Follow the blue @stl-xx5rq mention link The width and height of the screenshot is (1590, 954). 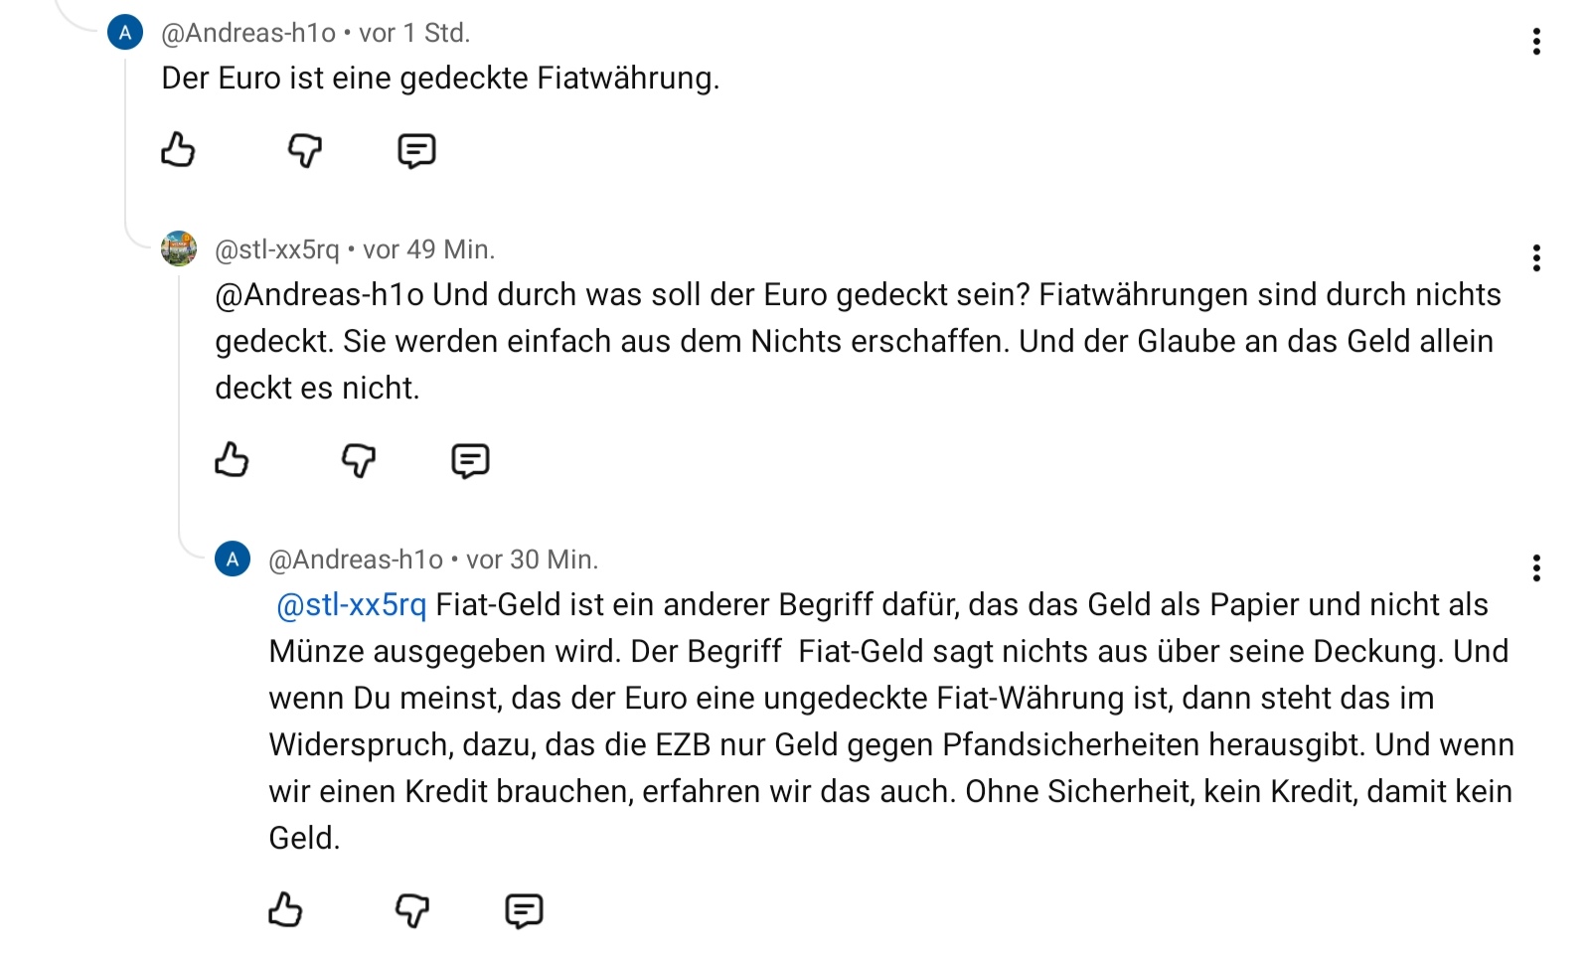[351, 605]
